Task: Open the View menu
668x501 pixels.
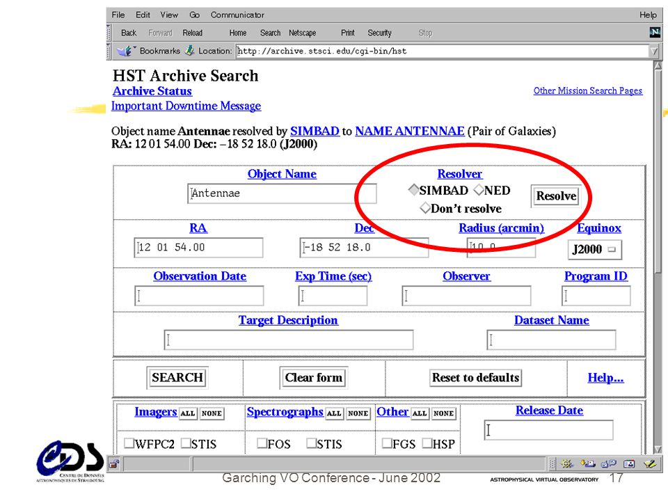Action: click(169, 15)
